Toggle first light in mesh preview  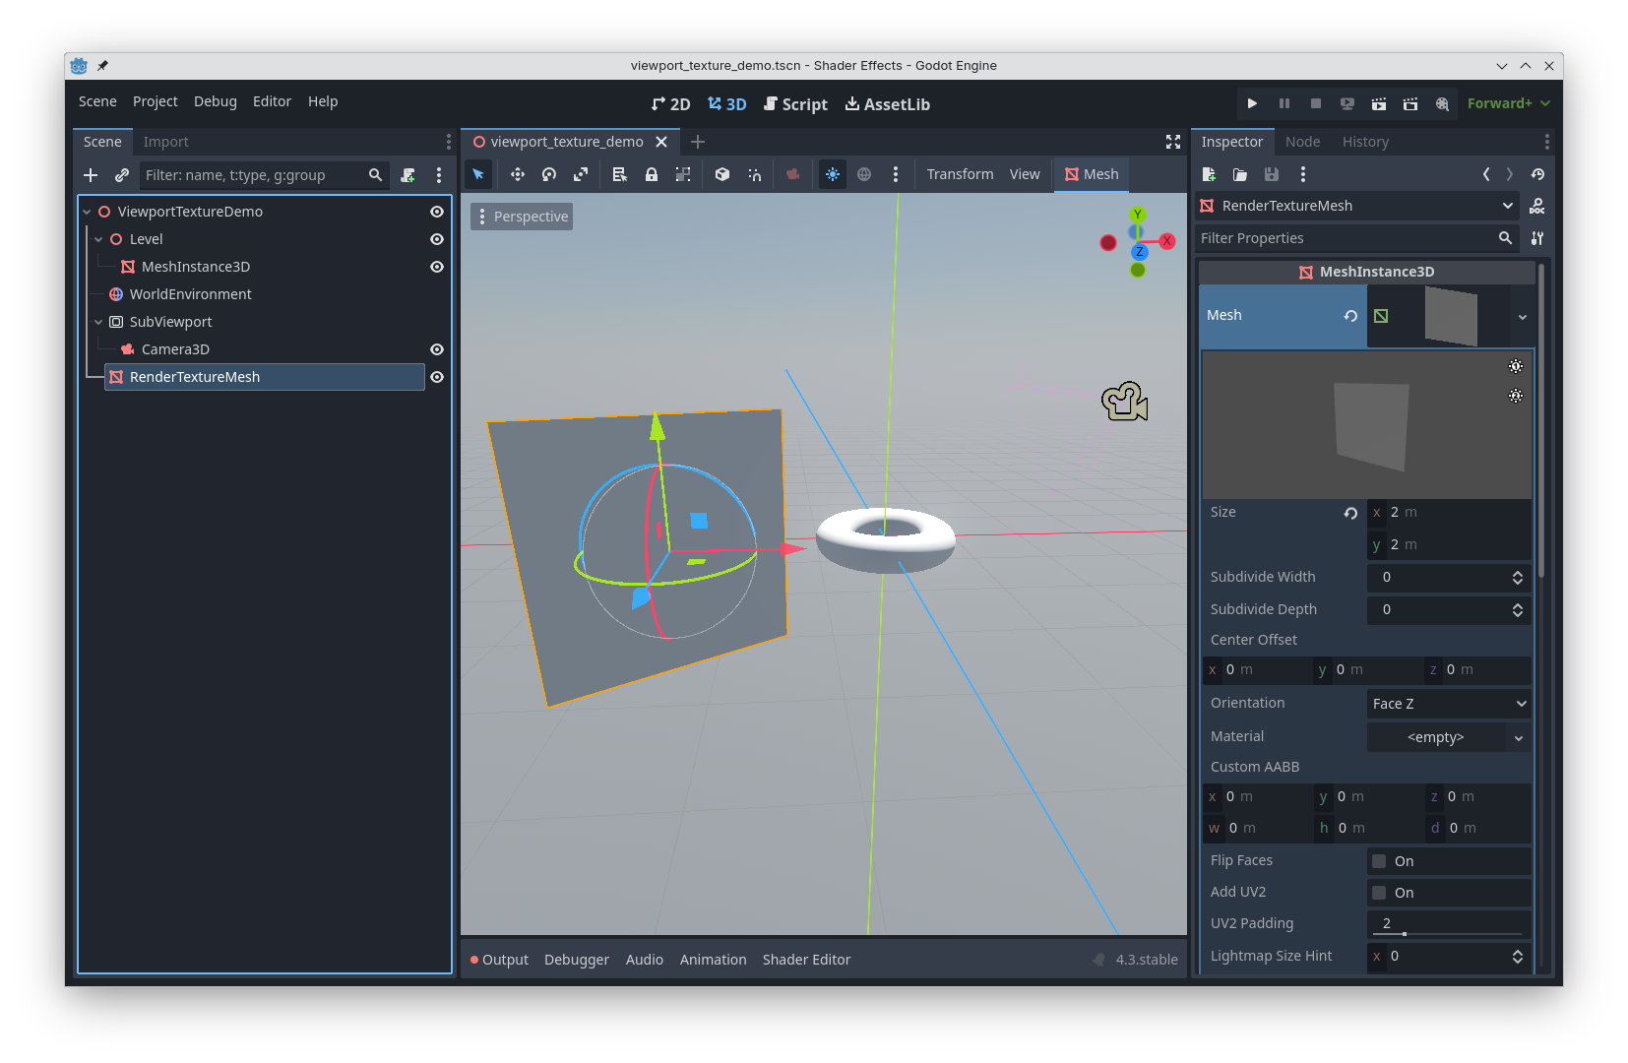coord(1516,366)
